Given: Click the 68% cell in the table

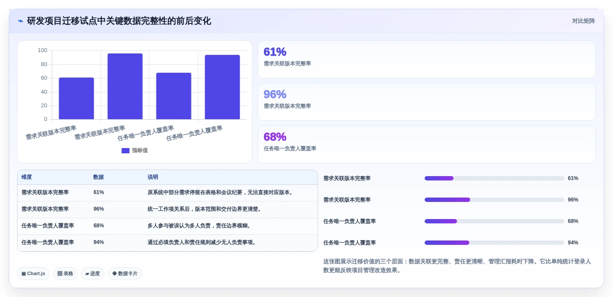Looking at the screenshot, I should [99, 226].
